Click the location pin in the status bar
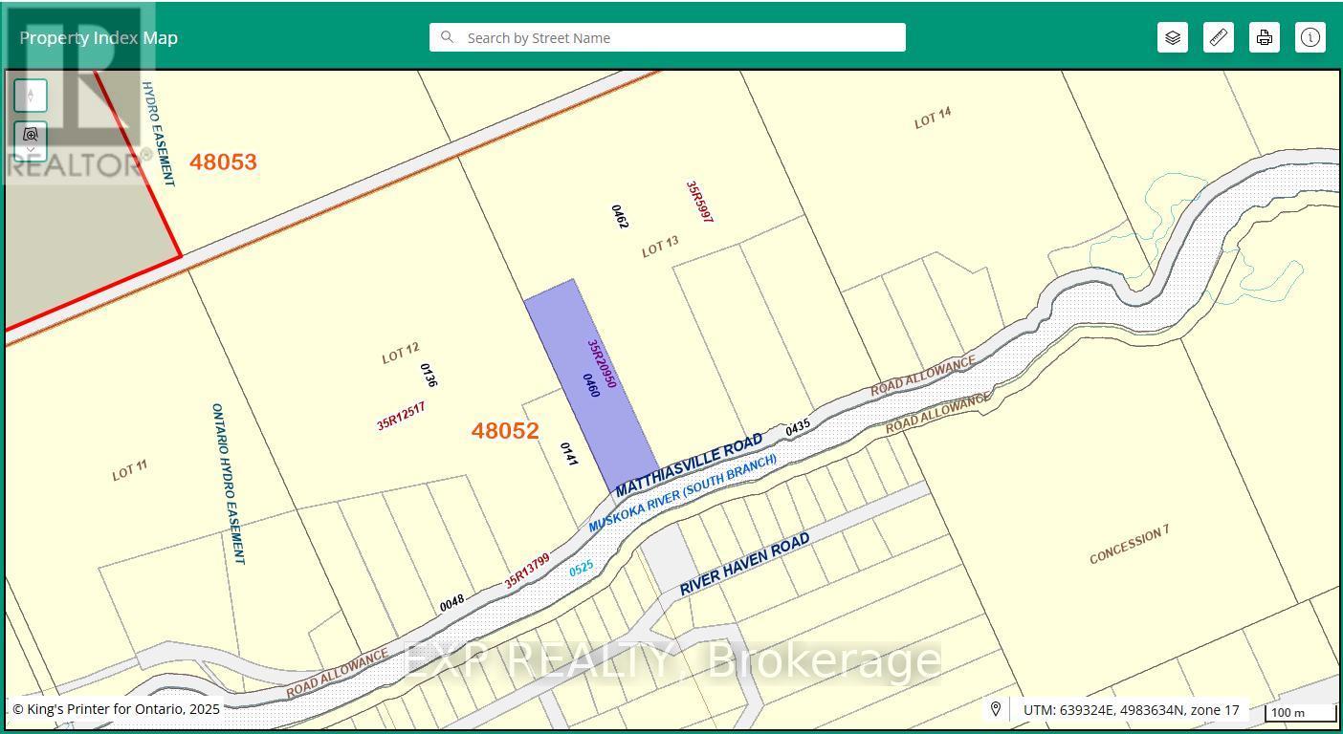Viewport: 1343px width, 734px height. [995, 710]
